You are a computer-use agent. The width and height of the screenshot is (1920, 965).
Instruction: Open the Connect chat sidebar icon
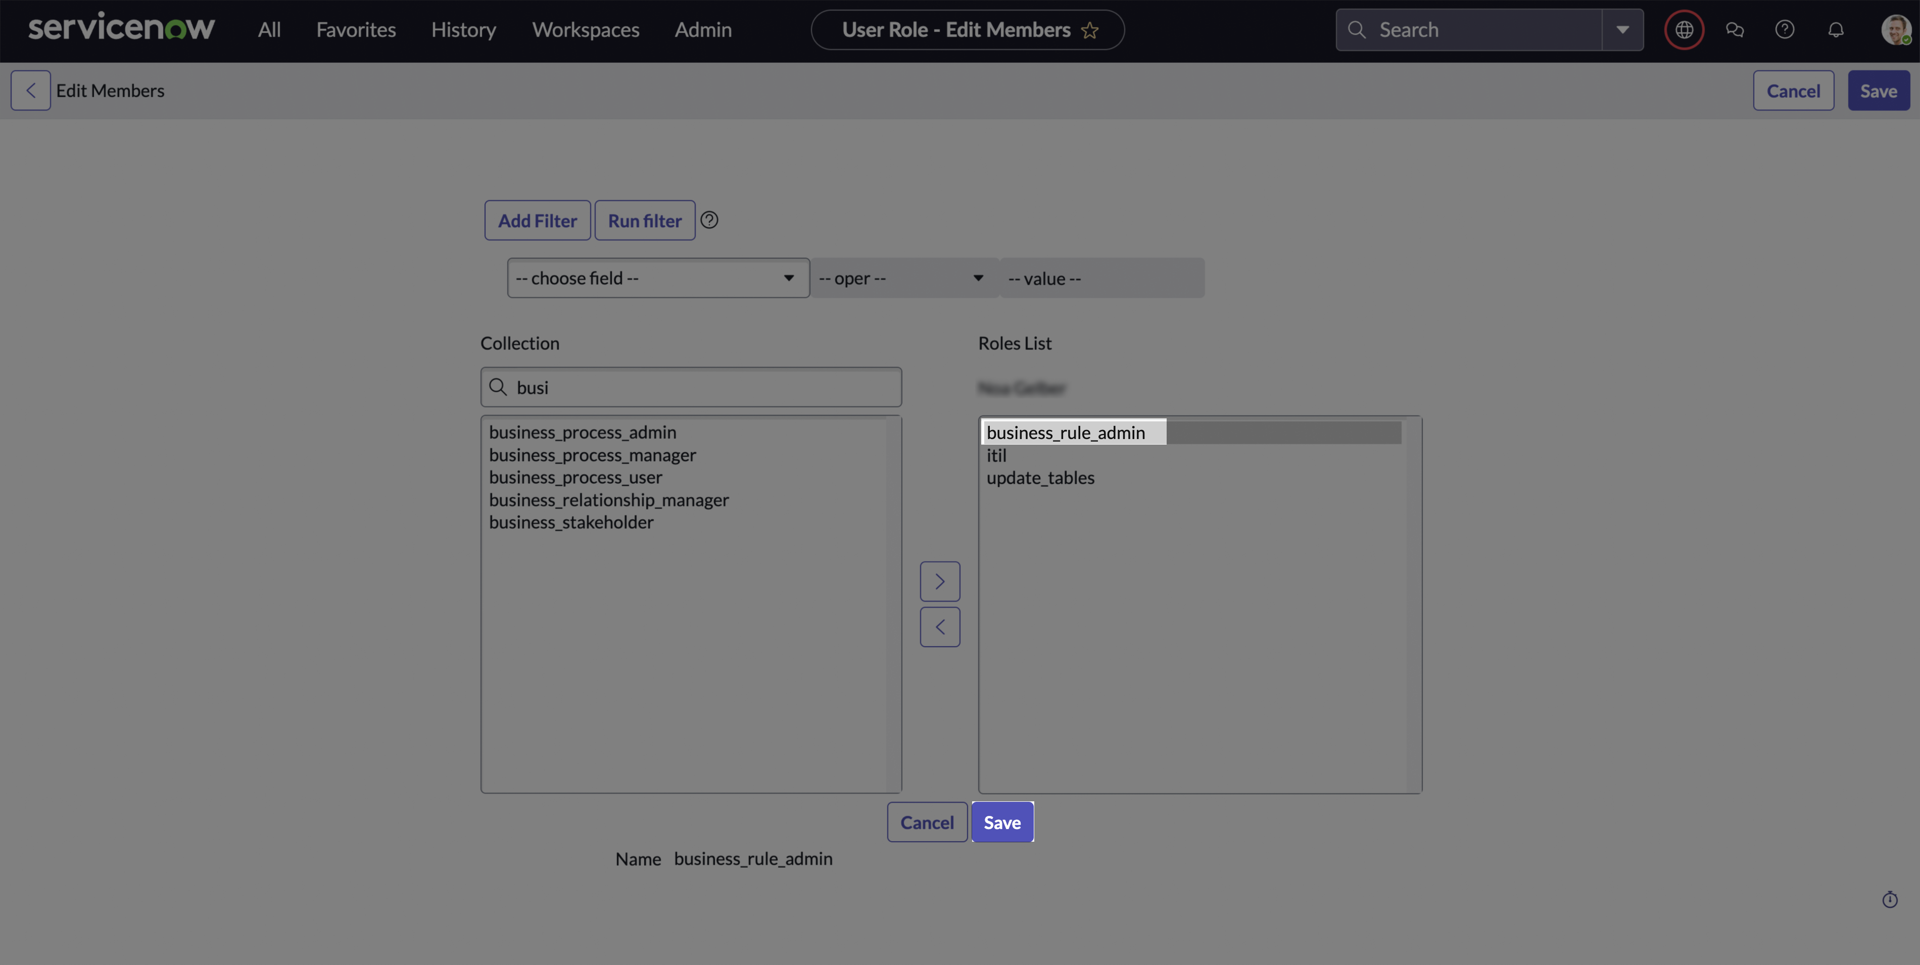[x=1735, y=30]
